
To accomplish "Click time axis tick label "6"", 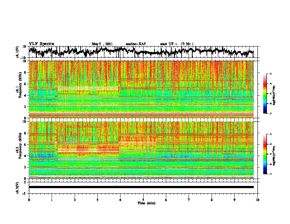I will coord(166,200).
